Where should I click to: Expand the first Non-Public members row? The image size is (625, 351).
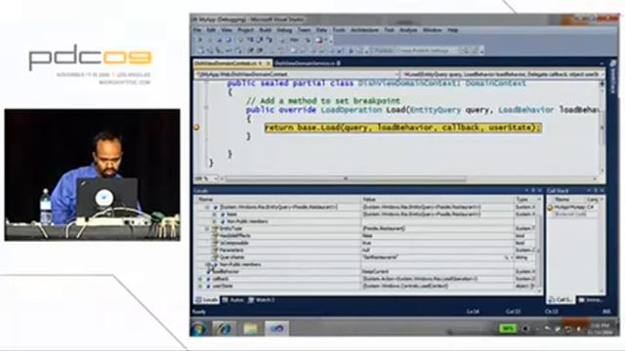[214, 221]
